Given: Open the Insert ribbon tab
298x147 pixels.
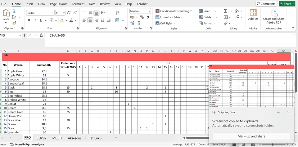Looking at the screenshot, I should pyautogui.click(x=29, y=4).
